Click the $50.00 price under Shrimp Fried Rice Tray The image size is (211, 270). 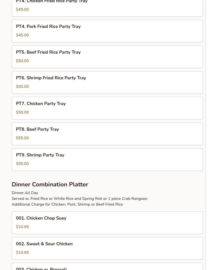point(22,87)
